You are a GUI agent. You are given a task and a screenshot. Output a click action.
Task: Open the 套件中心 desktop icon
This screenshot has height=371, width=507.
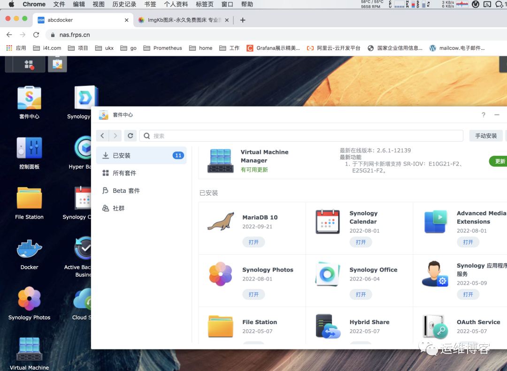(29, 98)
